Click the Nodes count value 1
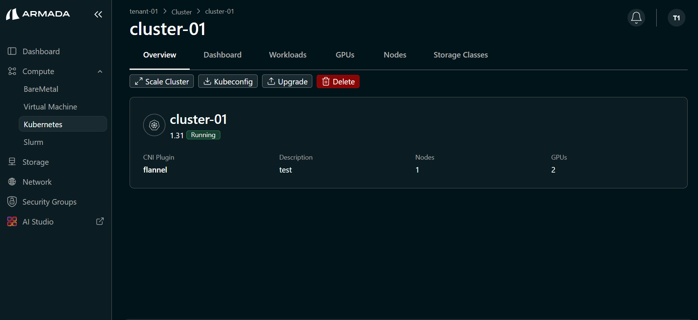Screen dimensions: 698x320 (x=417, y=170)
